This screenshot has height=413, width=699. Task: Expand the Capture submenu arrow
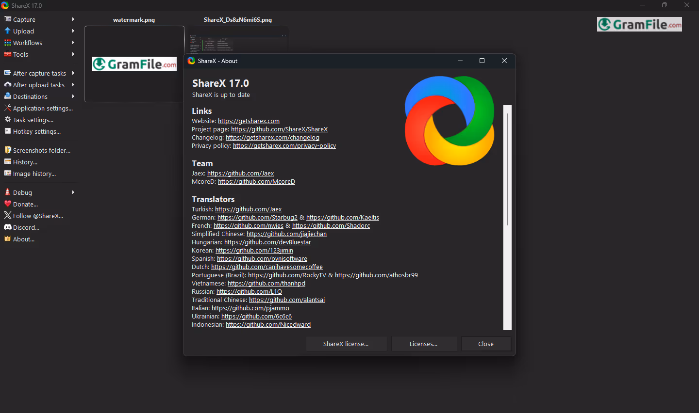[x=73, y=19]
